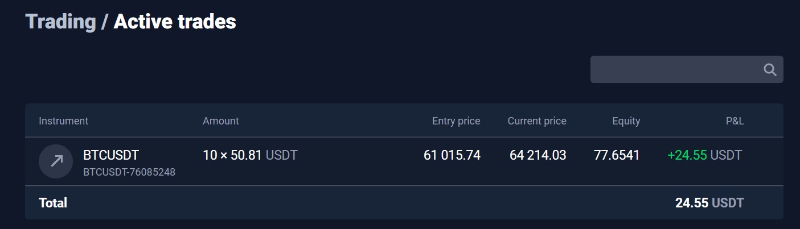
Task: Sort by Equity column header
Action: tap(626, 121)
